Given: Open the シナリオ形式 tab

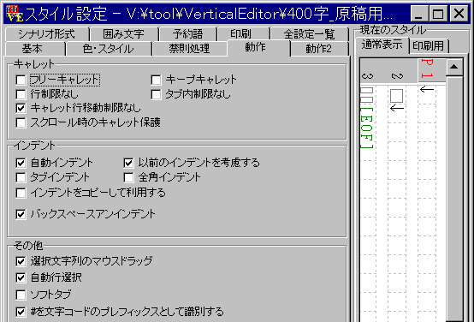Looking at the screenshot, I should [x=47, y=34].
